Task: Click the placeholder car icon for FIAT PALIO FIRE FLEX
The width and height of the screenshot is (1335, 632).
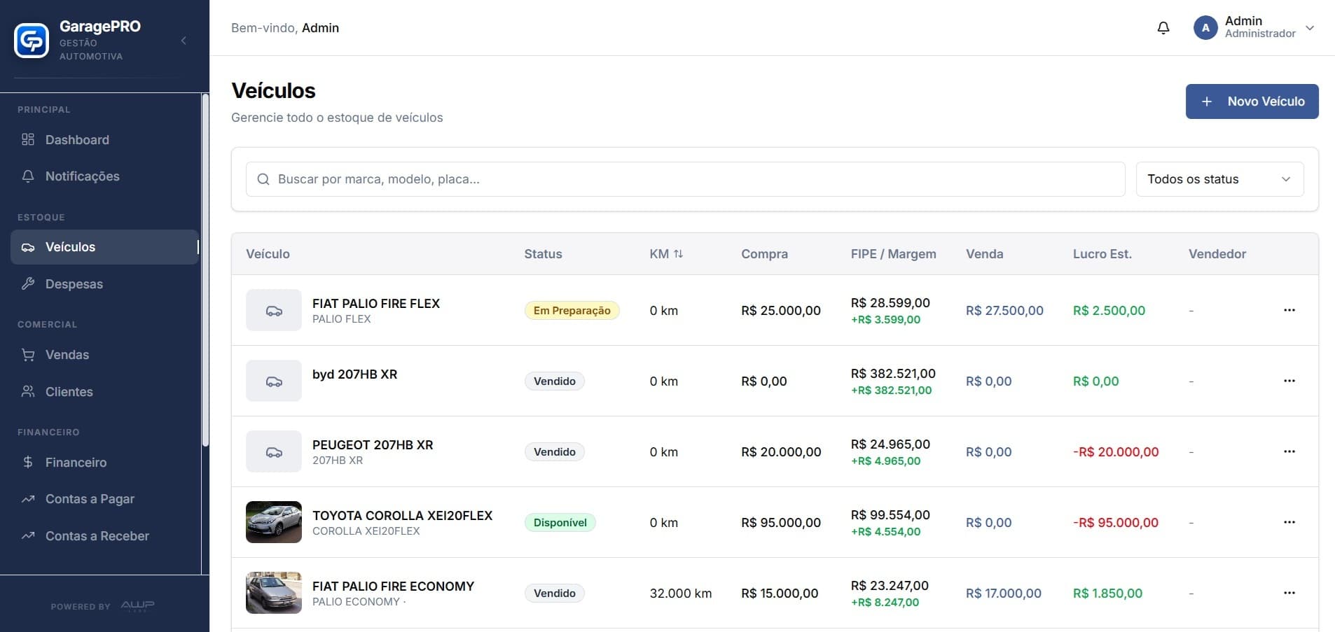Action: point(274,310)
